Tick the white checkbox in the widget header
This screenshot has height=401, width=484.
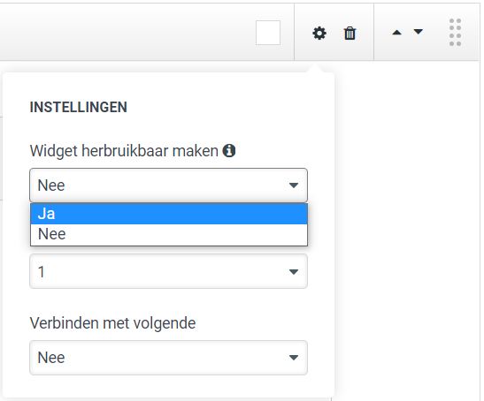pos(268,33)
